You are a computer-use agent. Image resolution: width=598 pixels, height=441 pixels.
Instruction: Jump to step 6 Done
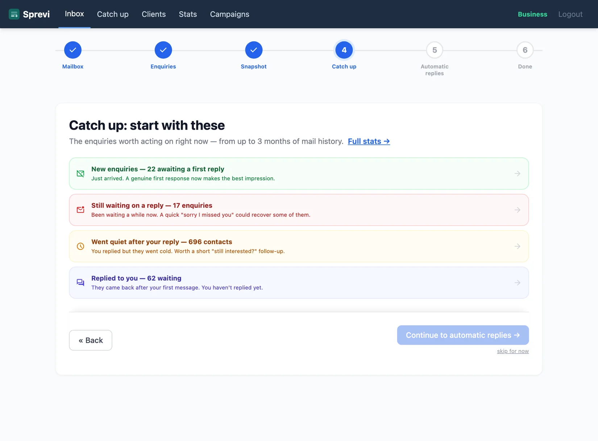[525, 50]
